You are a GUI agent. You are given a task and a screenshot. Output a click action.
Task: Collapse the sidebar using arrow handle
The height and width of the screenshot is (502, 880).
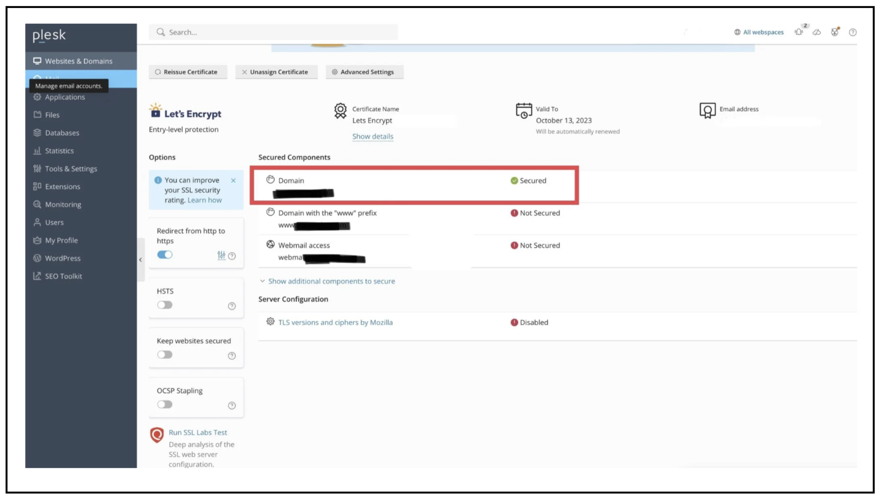coord(140,260)
